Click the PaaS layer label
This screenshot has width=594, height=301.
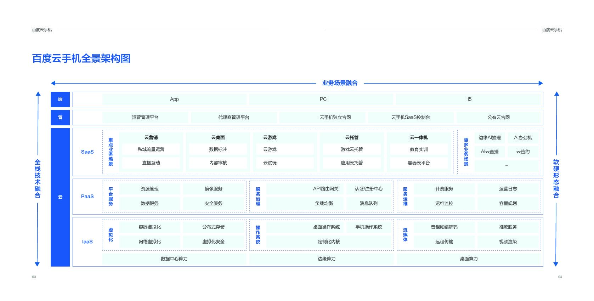click(x=87, y=197)
